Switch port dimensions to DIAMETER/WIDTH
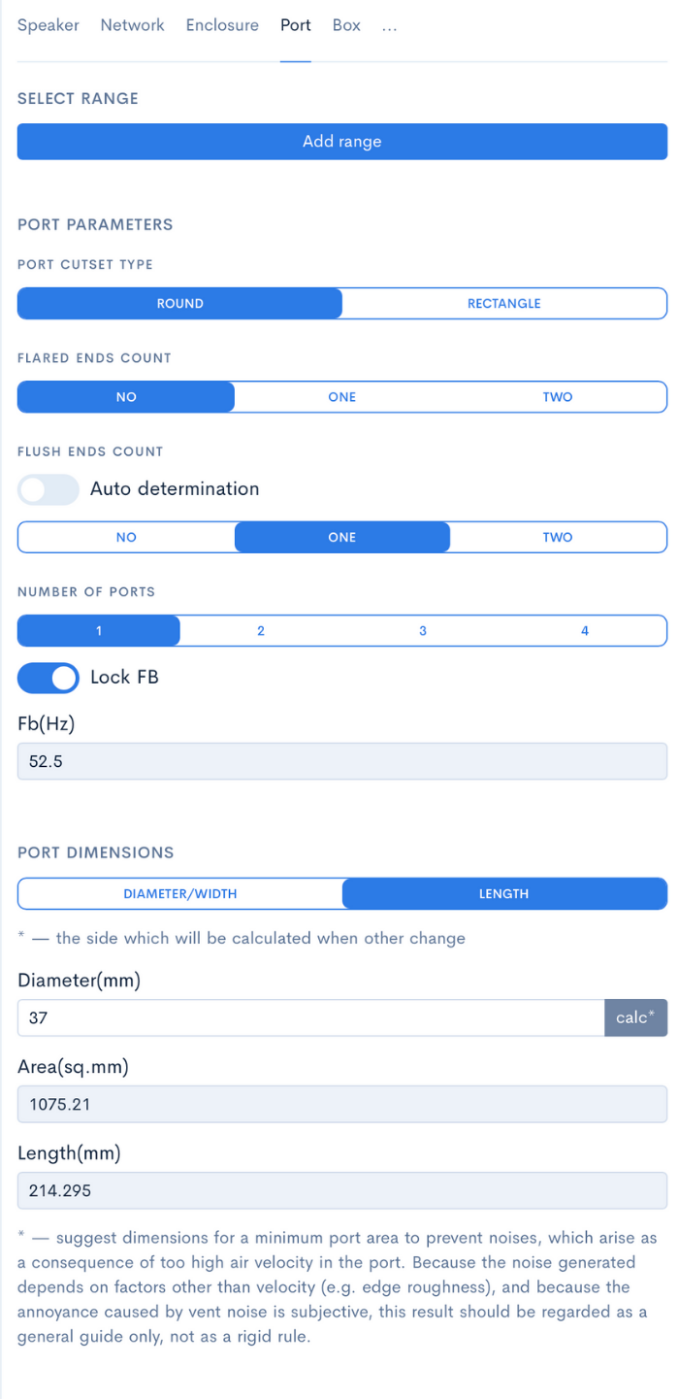The height and width of the screenshot is (1399, 679). coord(179,893)
